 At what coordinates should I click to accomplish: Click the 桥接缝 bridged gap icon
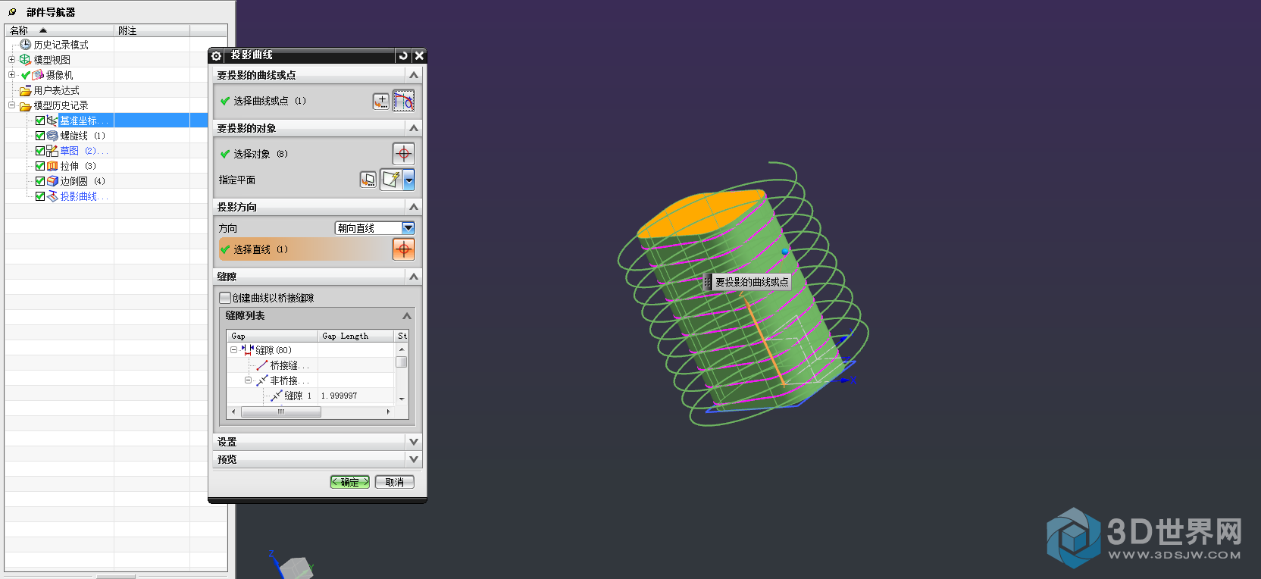(x=262, y=365)
